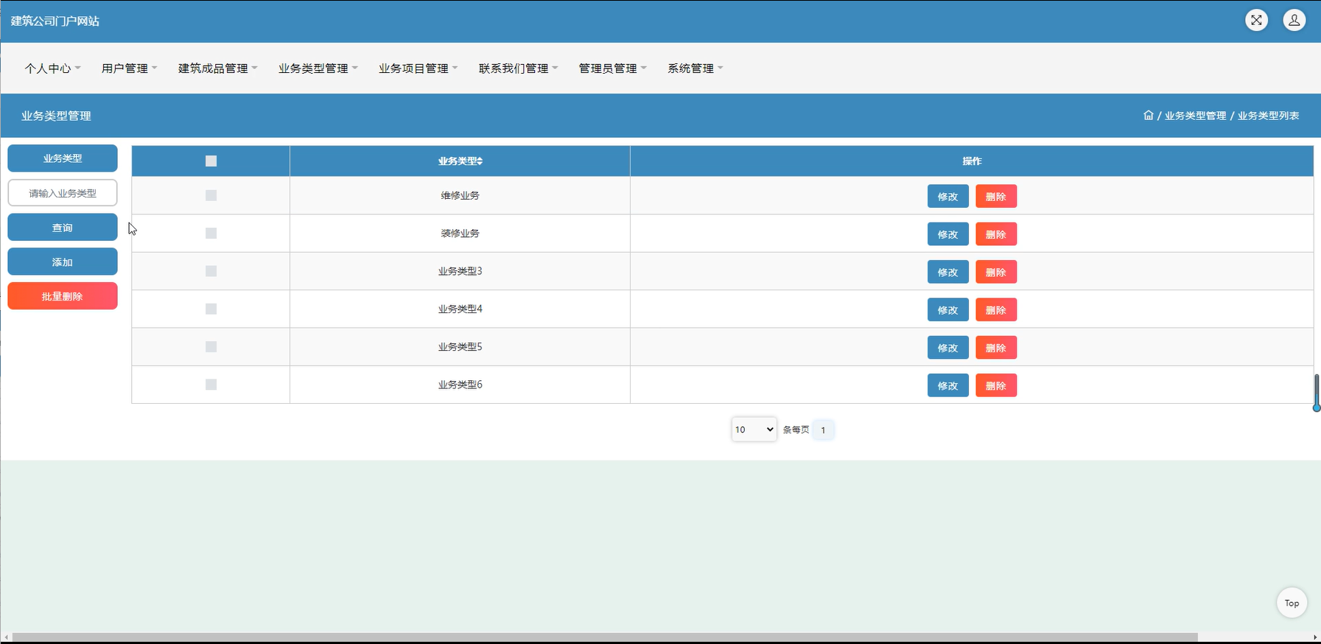Click 修改 for 业务类型5 row

coord(947,348)
